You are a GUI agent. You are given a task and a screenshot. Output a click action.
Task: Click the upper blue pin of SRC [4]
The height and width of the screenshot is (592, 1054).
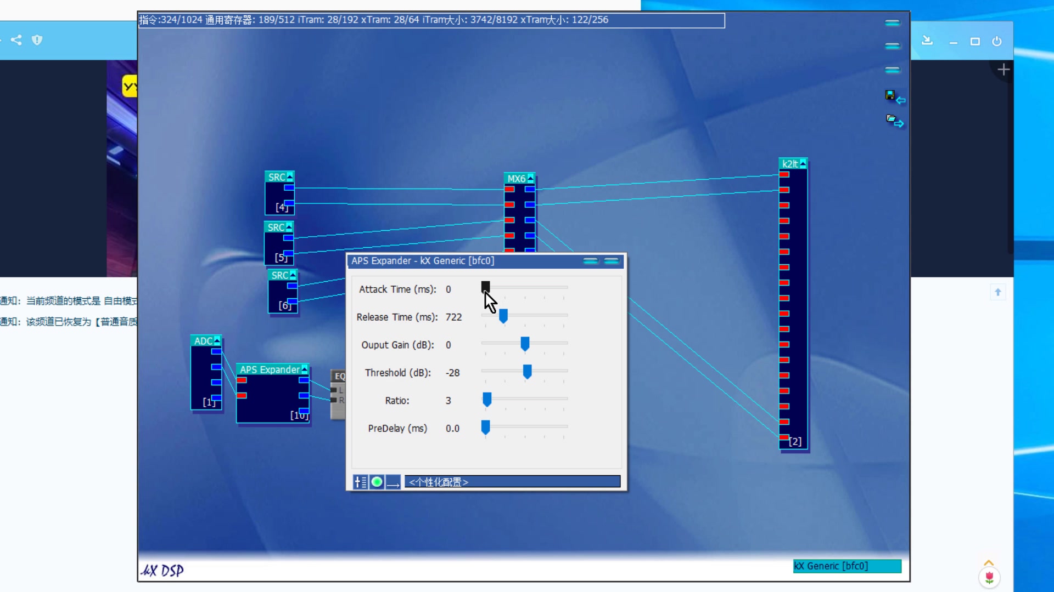289,187
